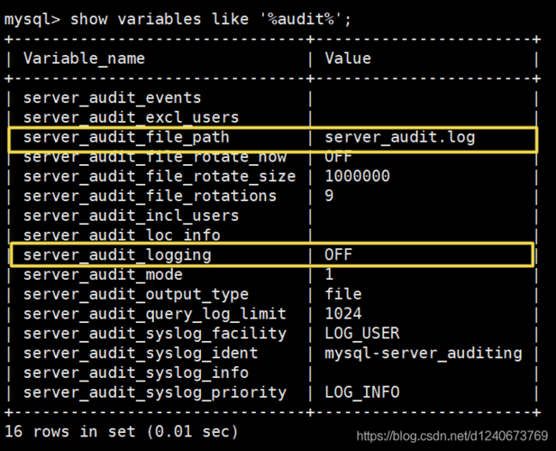Click the server_audit_events row name
The height and width of the screenshot is (451, 556).
coord(112,98)
